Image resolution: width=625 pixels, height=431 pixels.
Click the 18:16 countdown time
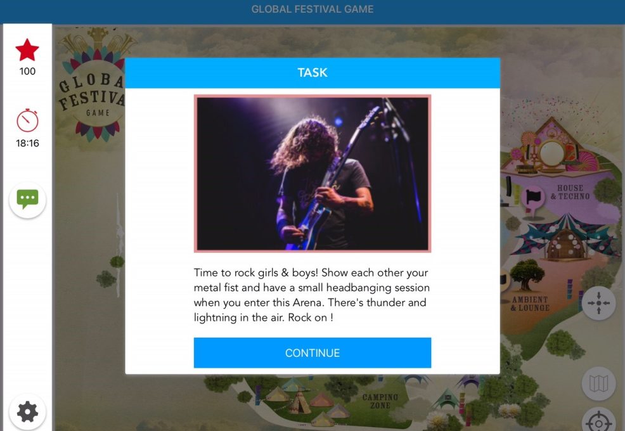pyautogui.click(x=27, y=143)
